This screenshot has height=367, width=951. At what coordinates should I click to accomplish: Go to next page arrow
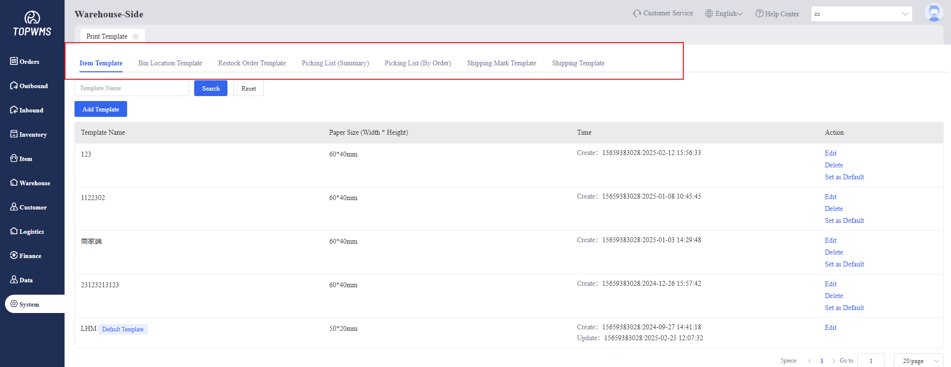pyautogui.click(x=833, y=361)
